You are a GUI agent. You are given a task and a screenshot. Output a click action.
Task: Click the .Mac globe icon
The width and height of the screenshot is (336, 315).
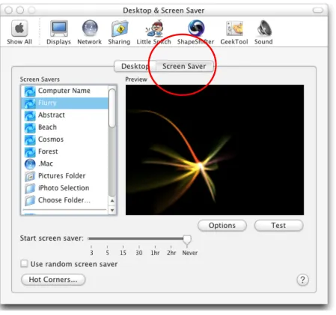click(30, 164)
